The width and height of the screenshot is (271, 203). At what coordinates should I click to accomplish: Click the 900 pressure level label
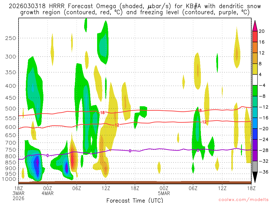(11, 168)
